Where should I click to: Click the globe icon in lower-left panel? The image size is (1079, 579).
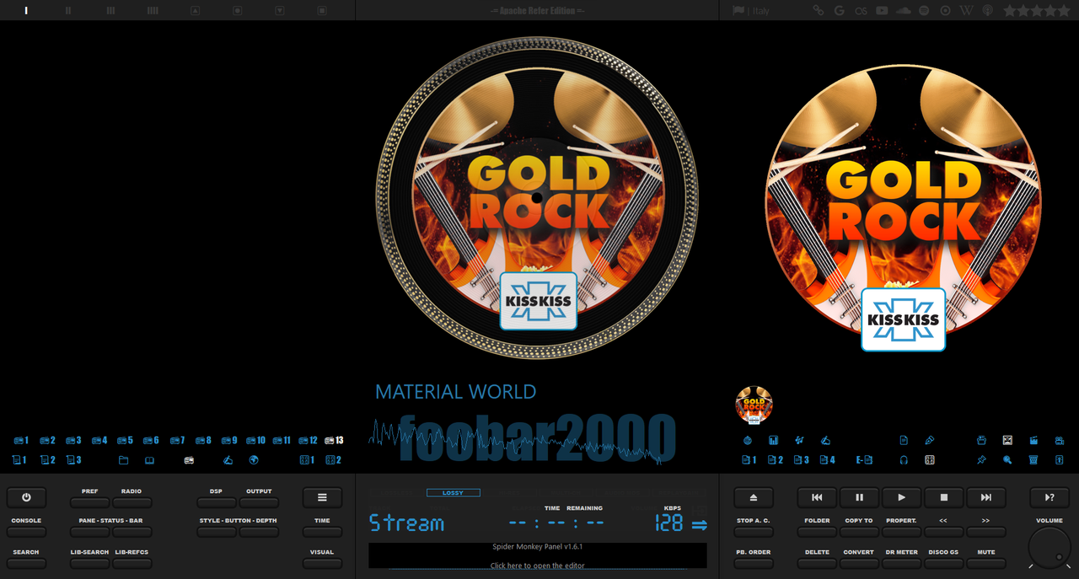coord(254,460)
